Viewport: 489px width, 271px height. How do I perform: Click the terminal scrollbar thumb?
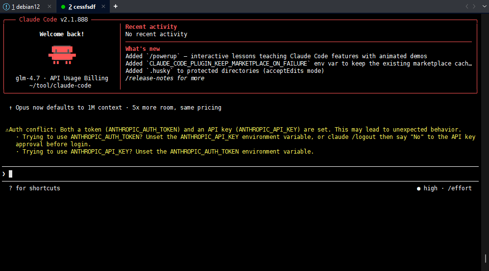[x=485, y=258]
